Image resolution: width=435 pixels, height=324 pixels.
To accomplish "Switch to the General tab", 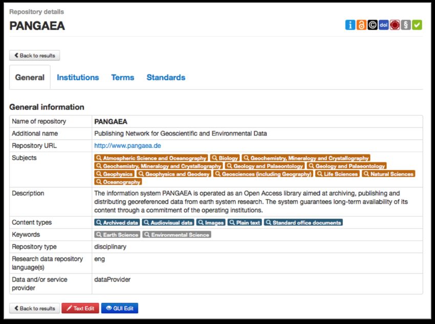I will [30, 77].
